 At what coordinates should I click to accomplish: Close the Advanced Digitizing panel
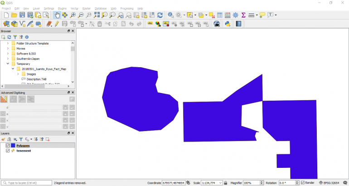(x=73, y=92)
